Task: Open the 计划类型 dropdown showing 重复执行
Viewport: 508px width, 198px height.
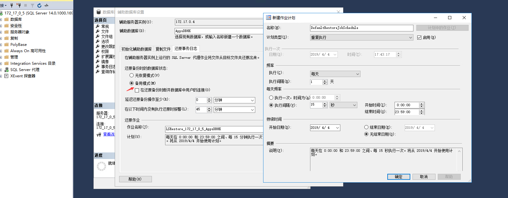Action: (x=362, y=37)
